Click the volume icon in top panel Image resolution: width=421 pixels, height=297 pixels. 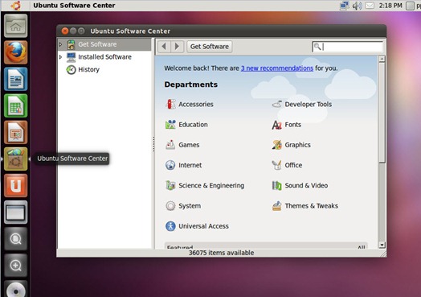pyautogui.click(x=357, y=6)
